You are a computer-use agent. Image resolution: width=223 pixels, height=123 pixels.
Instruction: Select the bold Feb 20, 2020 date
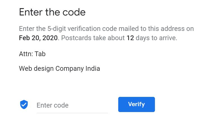pos(38,38)
